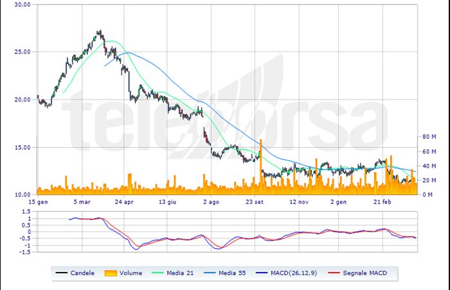Click the 15,00 price axis label
The height and width of the screenshot is (290, 450).
coord(22,147)
